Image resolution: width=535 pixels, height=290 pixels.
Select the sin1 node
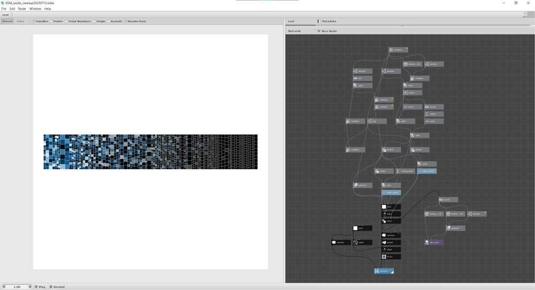coord(362,79)
